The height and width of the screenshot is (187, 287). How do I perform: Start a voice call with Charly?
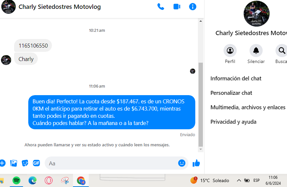pos(161,7)
